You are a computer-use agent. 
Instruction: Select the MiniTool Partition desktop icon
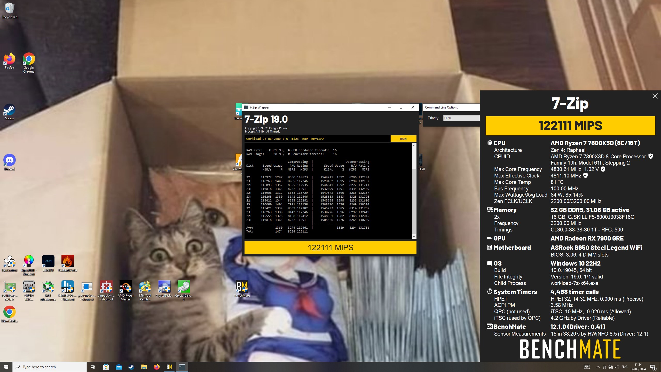point(145,291)
